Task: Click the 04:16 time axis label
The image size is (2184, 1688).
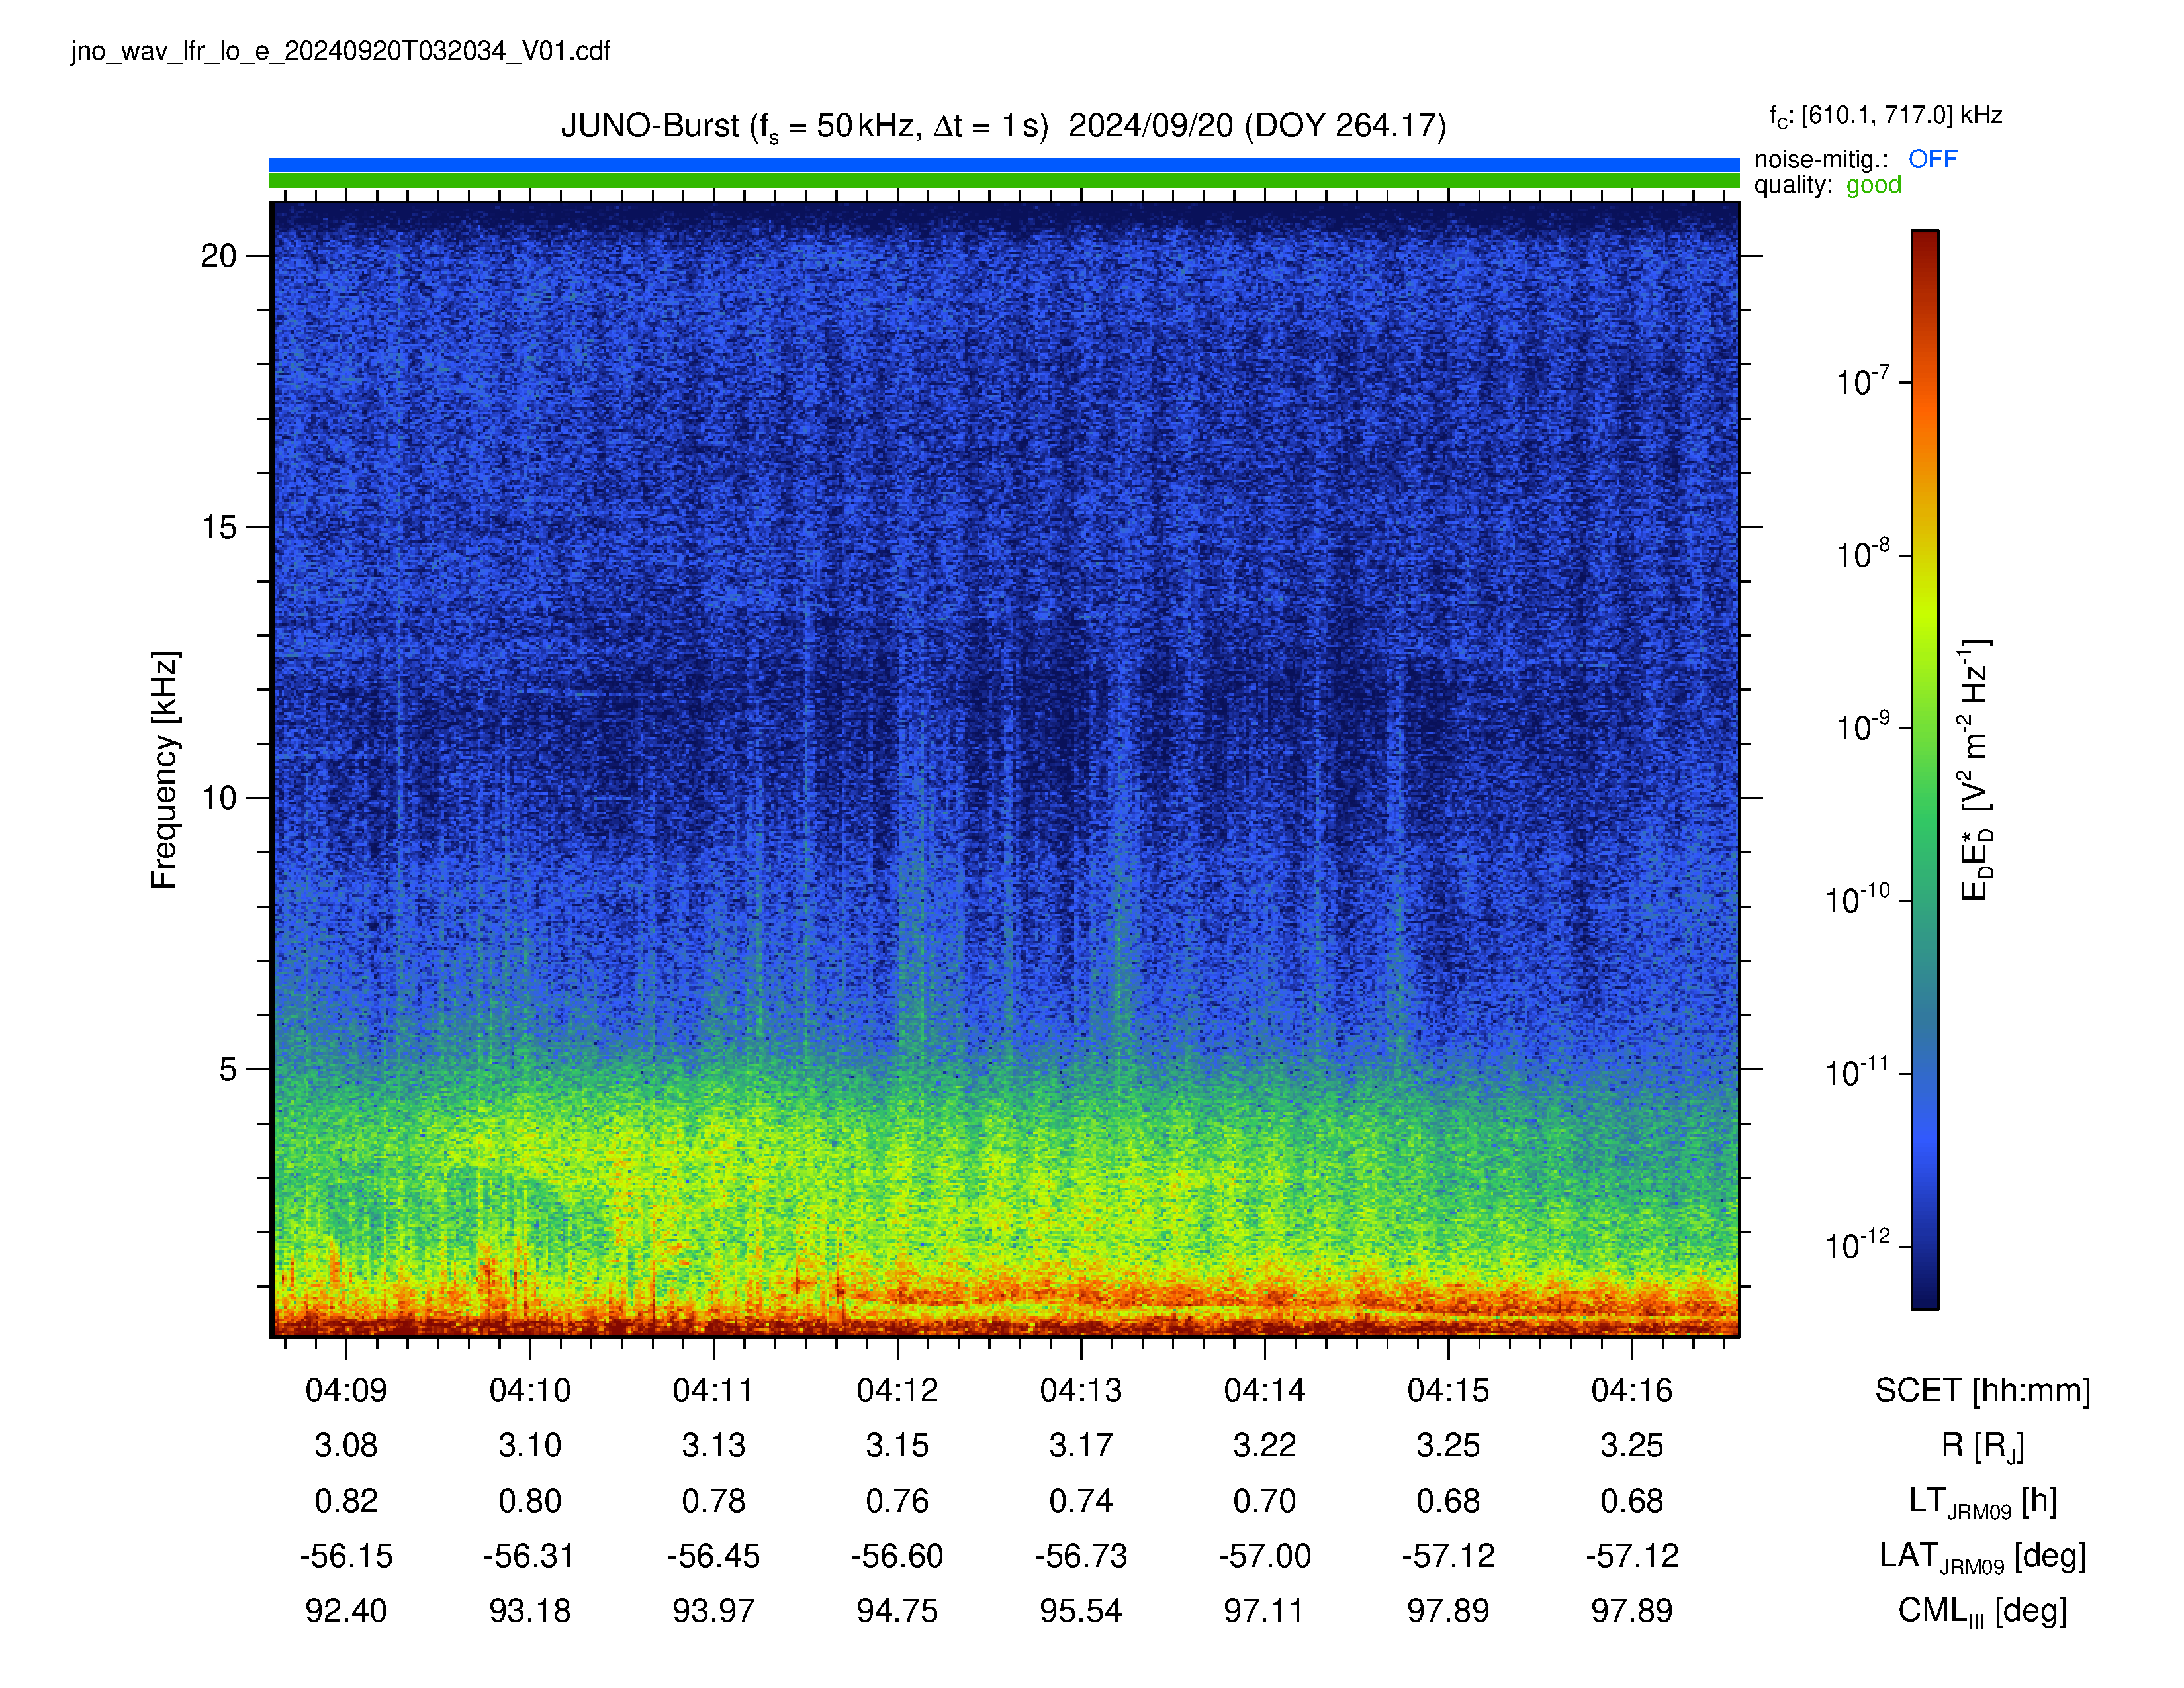Action: 1632,1390
